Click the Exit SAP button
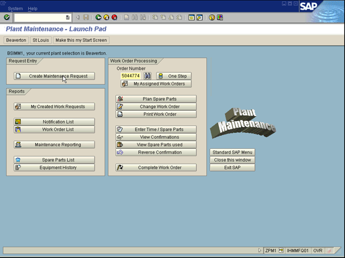The width and height of the screenshot is (345, 258). point(233,167)
